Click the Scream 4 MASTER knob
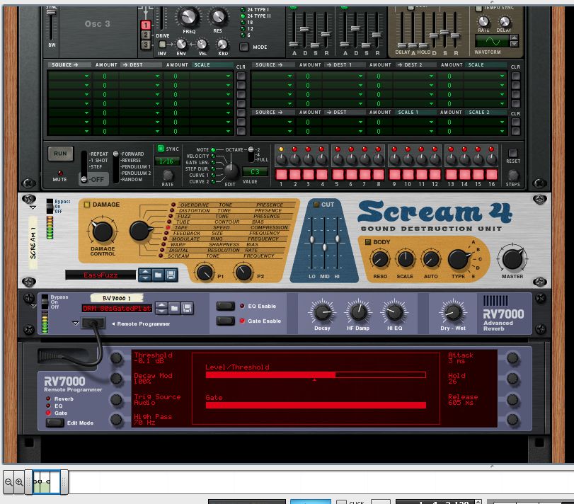This screenshot has height=504, width=574. pos(512,258)
